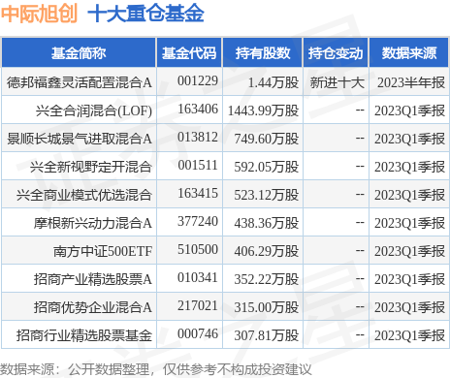The width and height of the screenshot is (450, 378).
Task: Click holdings value 1.44万股
Action: [x=273, y=82]
